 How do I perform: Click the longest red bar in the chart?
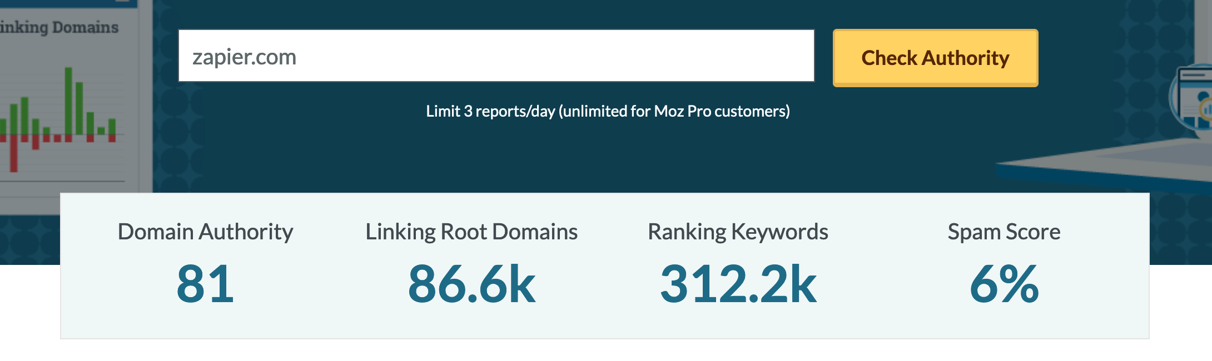tap(14, 153)
